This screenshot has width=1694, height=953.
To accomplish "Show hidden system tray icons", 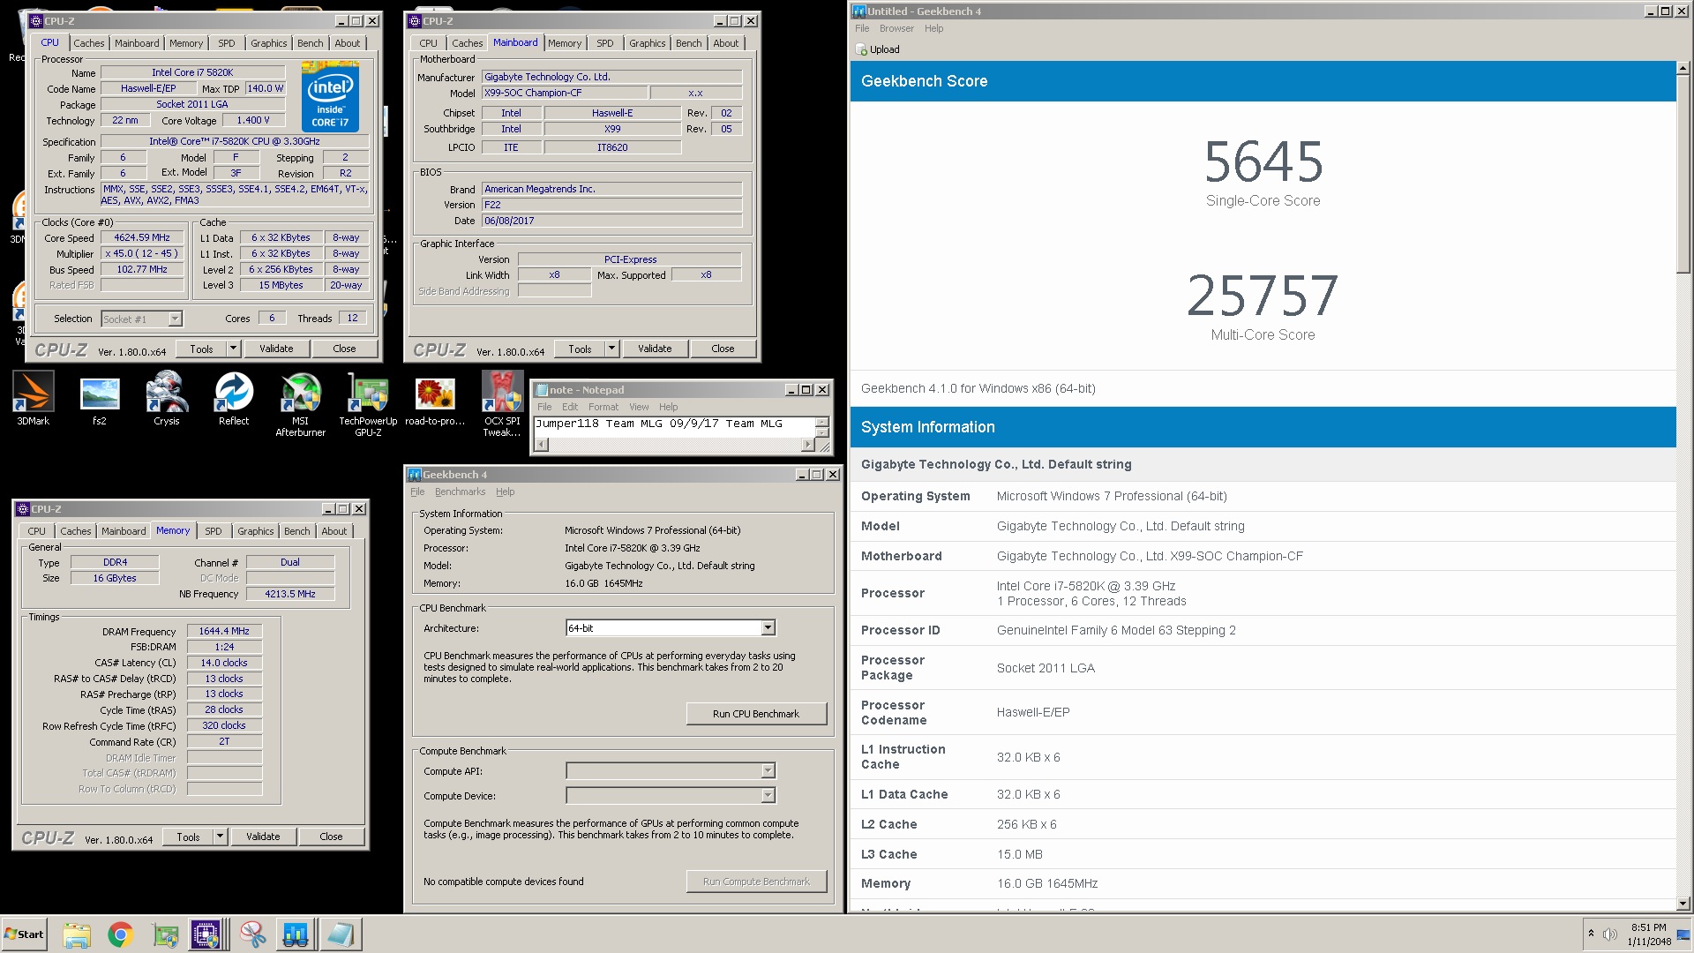I will (1591, 934).
